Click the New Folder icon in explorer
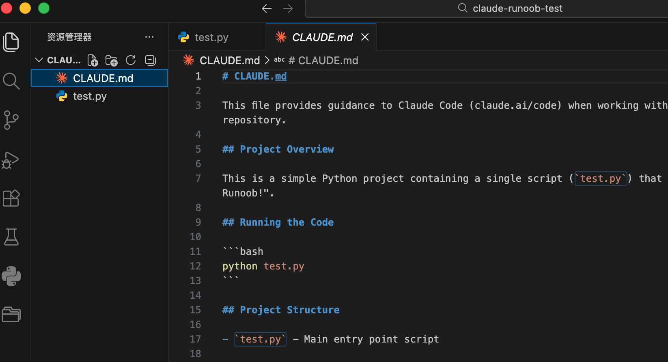The height and width of the screenshot is (362, 668). (x=111, y=60)
